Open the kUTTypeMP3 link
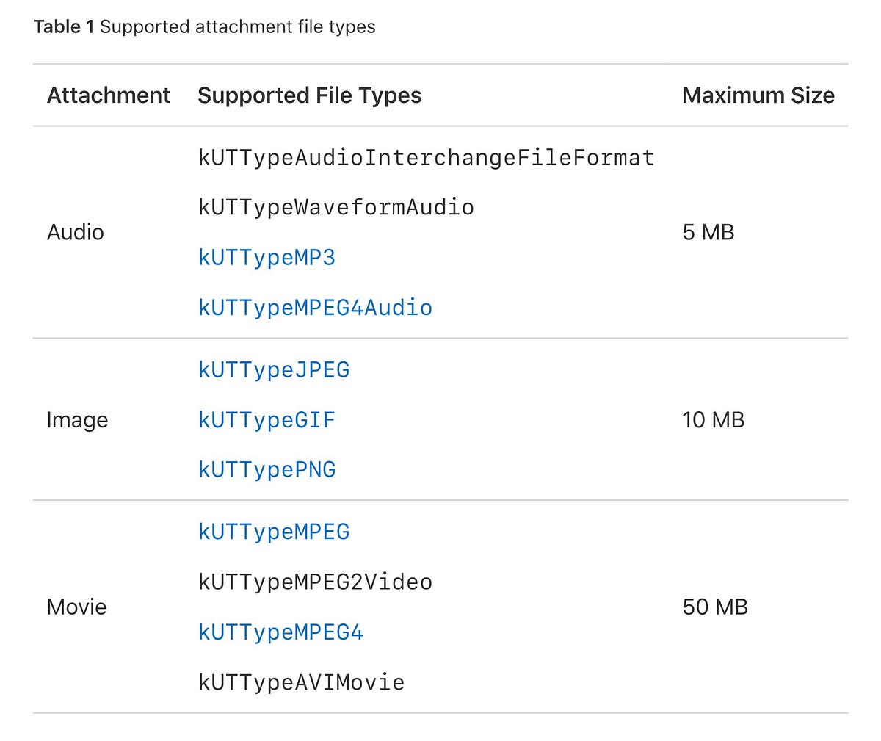The height and width of the screenshot is (741, 881). point(267,258)
